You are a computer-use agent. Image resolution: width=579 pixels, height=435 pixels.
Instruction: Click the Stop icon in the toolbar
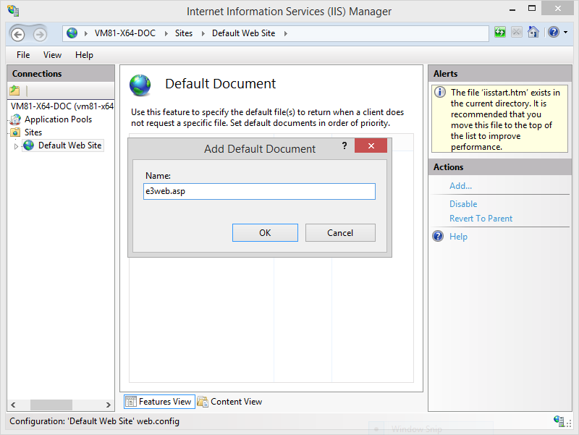click(x=517, y=33)
